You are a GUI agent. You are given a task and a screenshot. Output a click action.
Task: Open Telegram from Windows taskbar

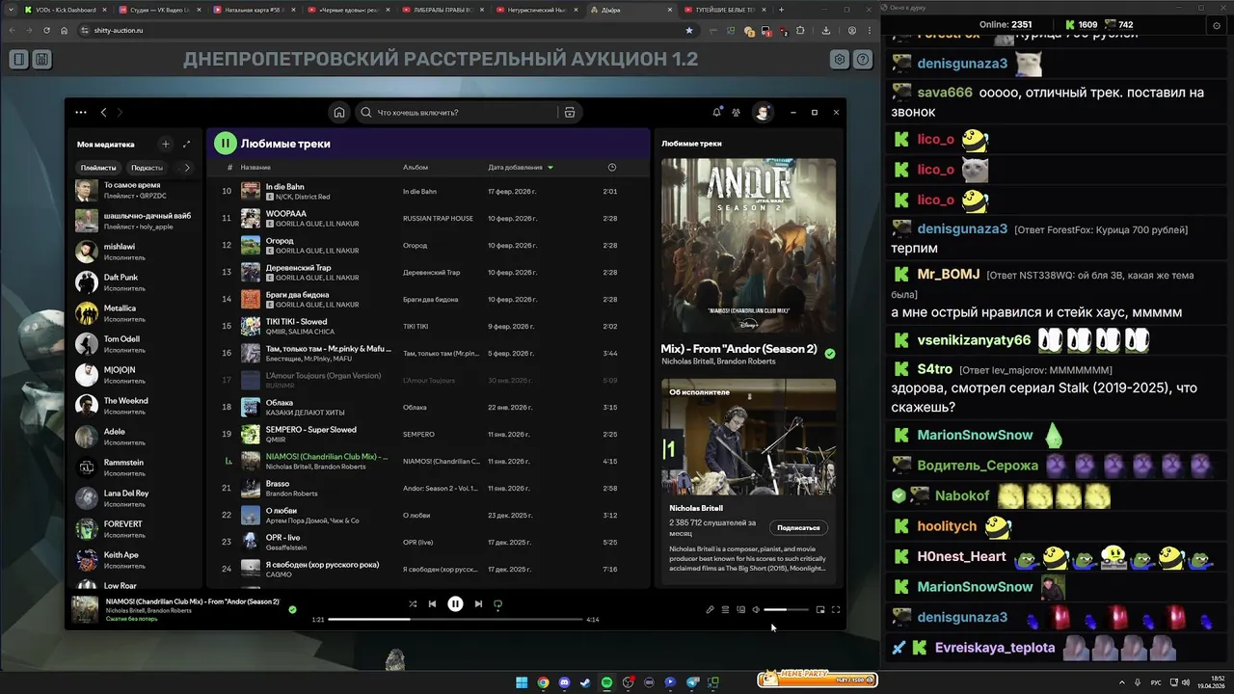pyautogui.click(x=691, y=682)
